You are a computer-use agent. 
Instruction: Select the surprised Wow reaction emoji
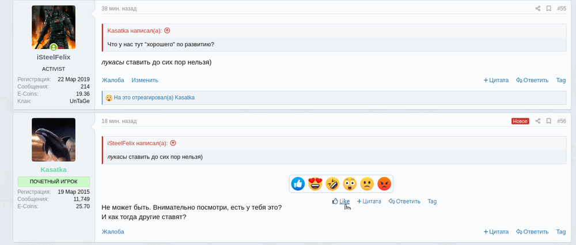click(x=350, y=184)
